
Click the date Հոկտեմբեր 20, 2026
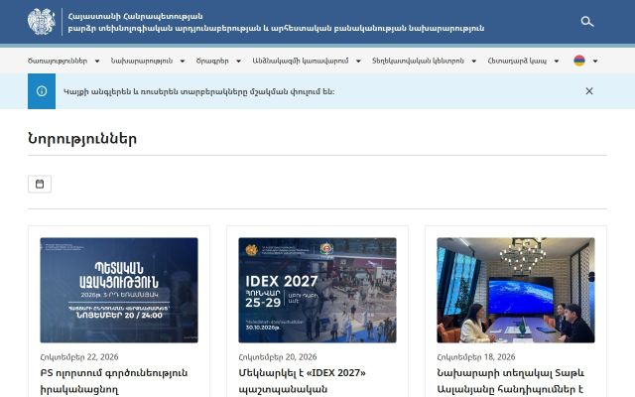coord(278,357)
